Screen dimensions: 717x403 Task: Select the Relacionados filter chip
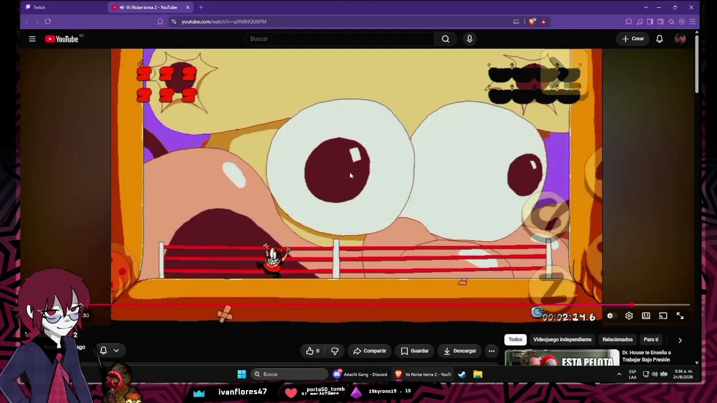pyautogui.click(x=617, y=340)
